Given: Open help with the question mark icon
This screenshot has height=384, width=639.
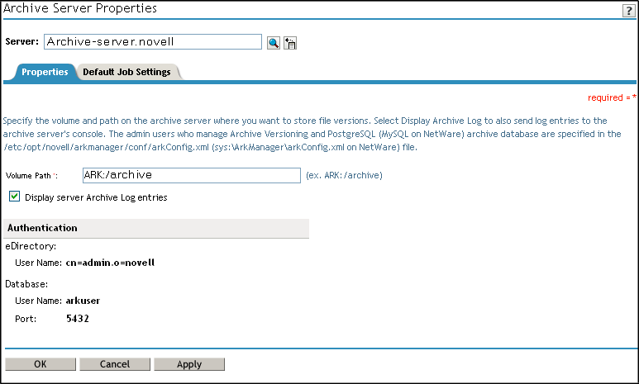Looking at the screenshot, I should [x=628, y=10].
